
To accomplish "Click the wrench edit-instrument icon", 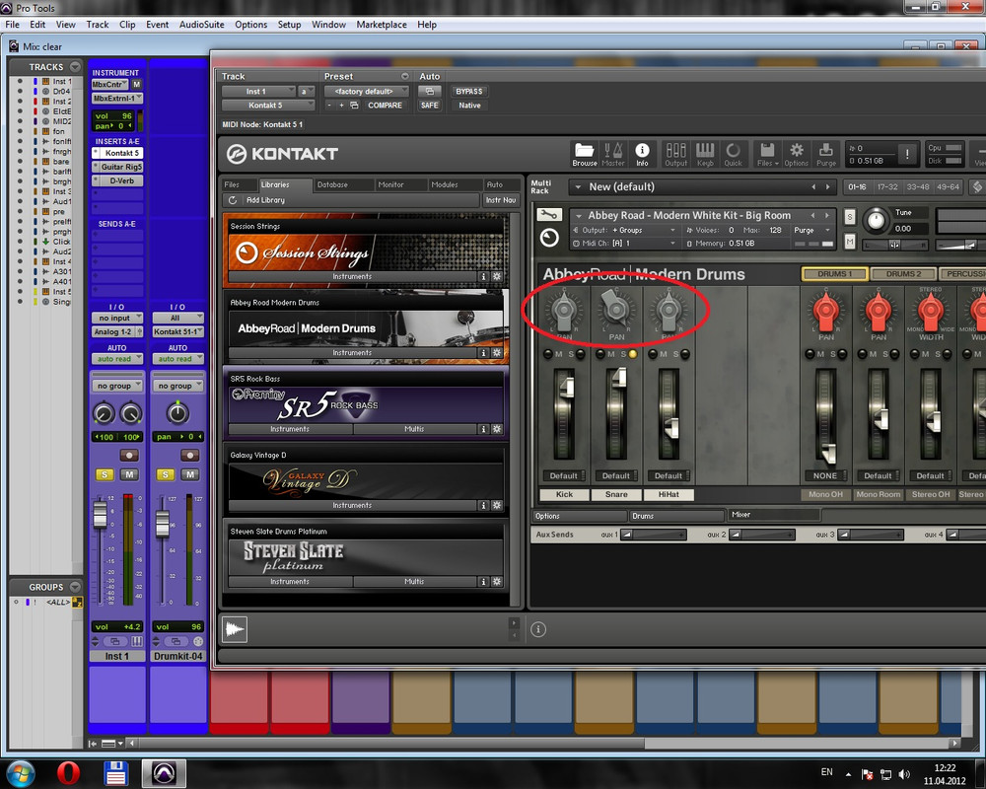I will 548,215.
